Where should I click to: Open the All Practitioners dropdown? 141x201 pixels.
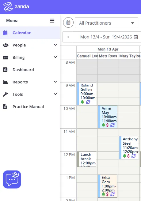tap(106, 23)
